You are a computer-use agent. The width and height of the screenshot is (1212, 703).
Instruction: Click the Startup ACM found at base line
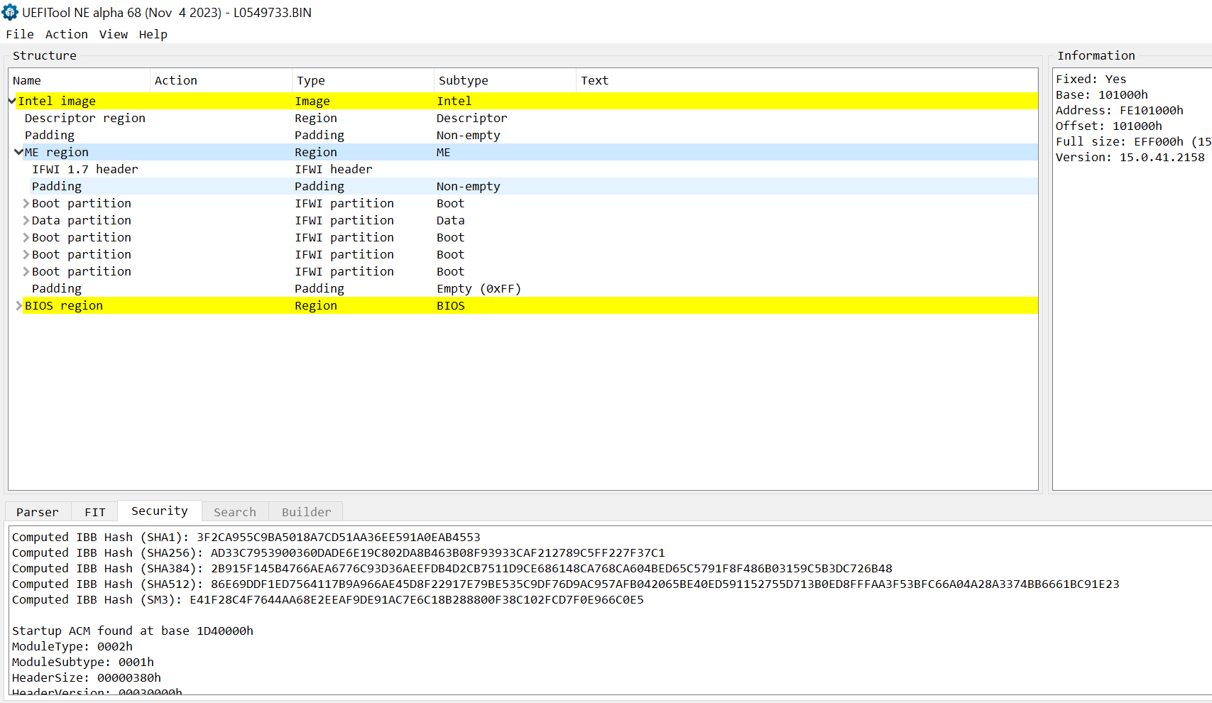coord(133,631)
